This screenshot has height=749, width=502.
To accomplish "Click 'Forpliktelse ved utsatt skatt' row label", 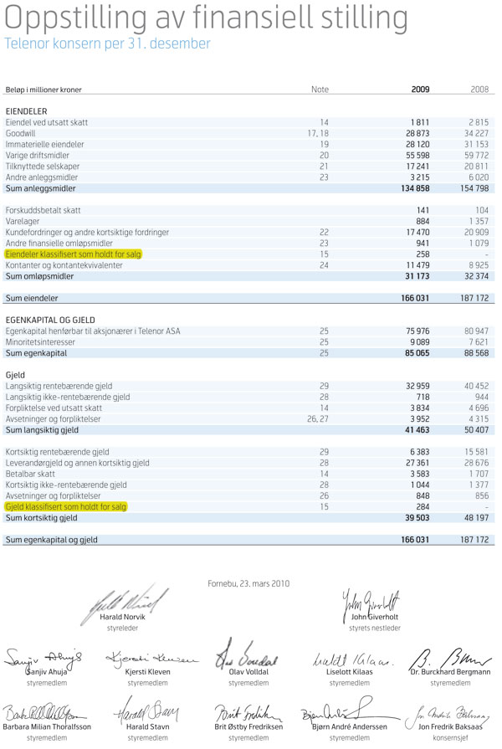I will pyautogui.click(x=54, y=408).
